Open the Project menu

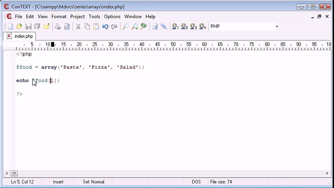tap(78, 16)
